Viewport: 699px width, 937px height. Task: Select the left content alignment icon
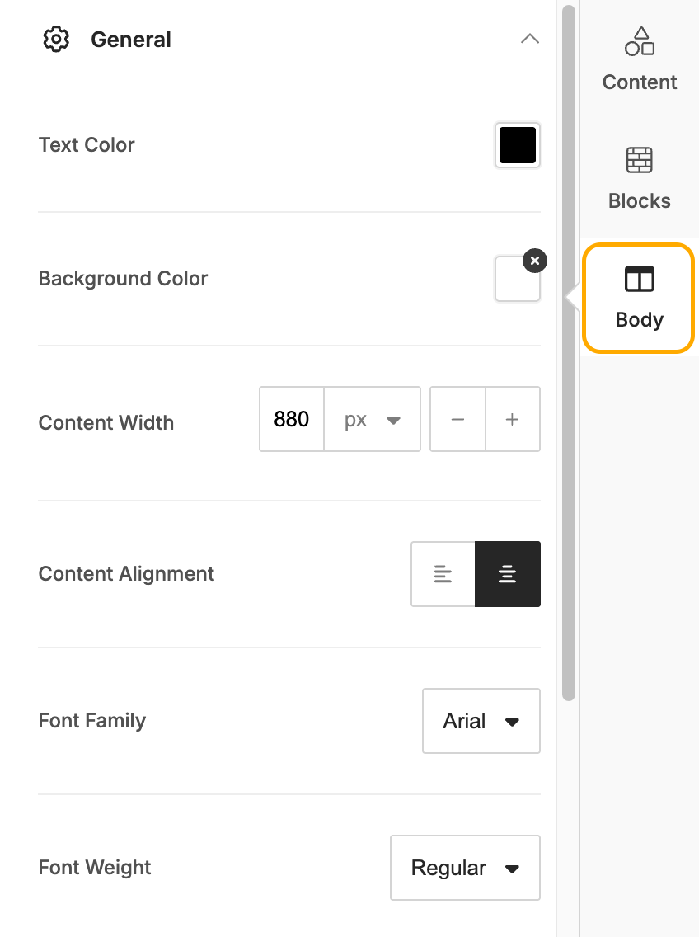(x=443, y=573)
